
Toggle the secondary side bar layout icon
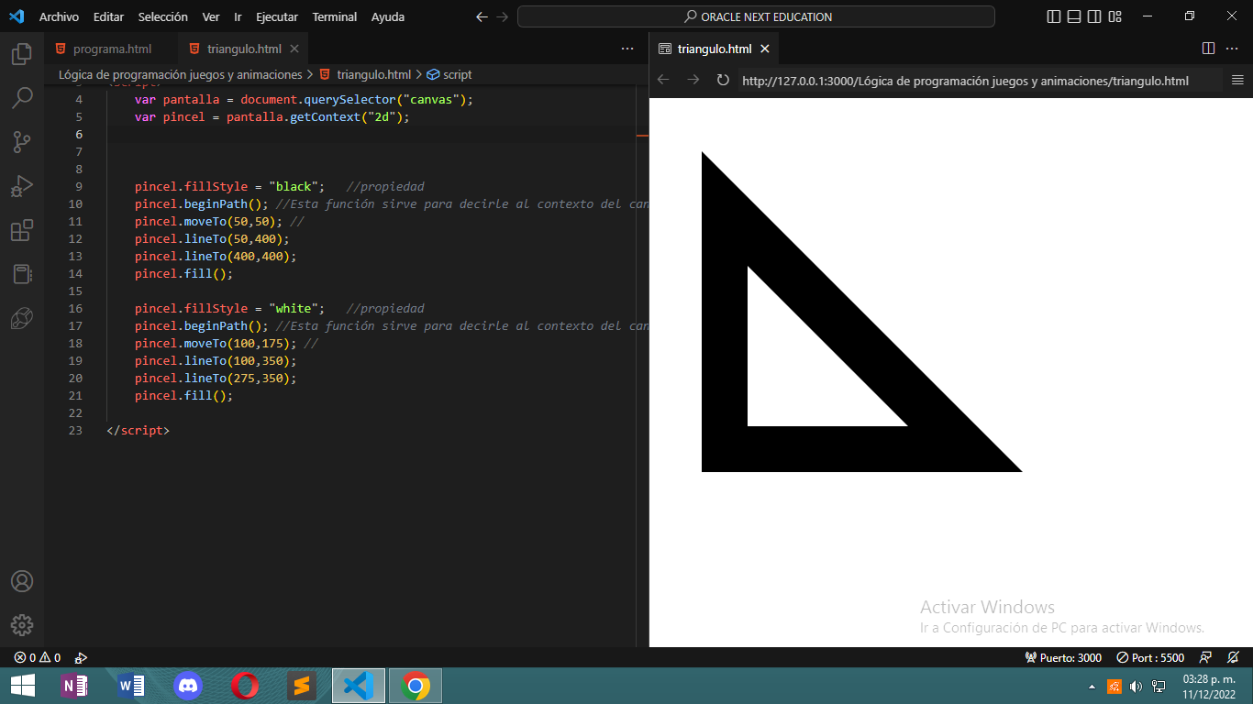[1094, 16]
